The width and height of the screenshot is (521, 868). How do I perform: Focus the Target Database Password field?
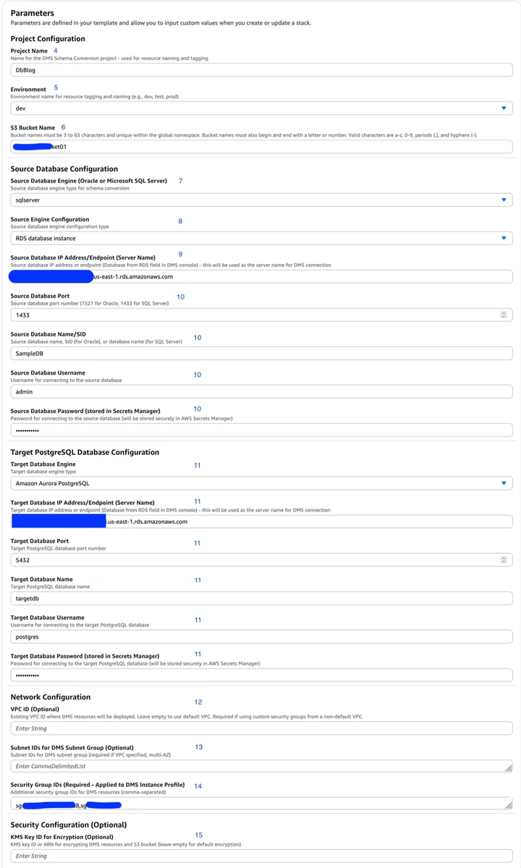point(262,675)
